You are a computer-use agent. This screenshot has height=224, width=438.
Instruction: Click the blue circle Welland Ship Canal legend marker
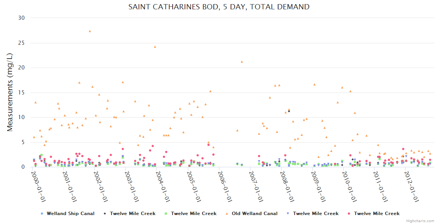[42, 214]
